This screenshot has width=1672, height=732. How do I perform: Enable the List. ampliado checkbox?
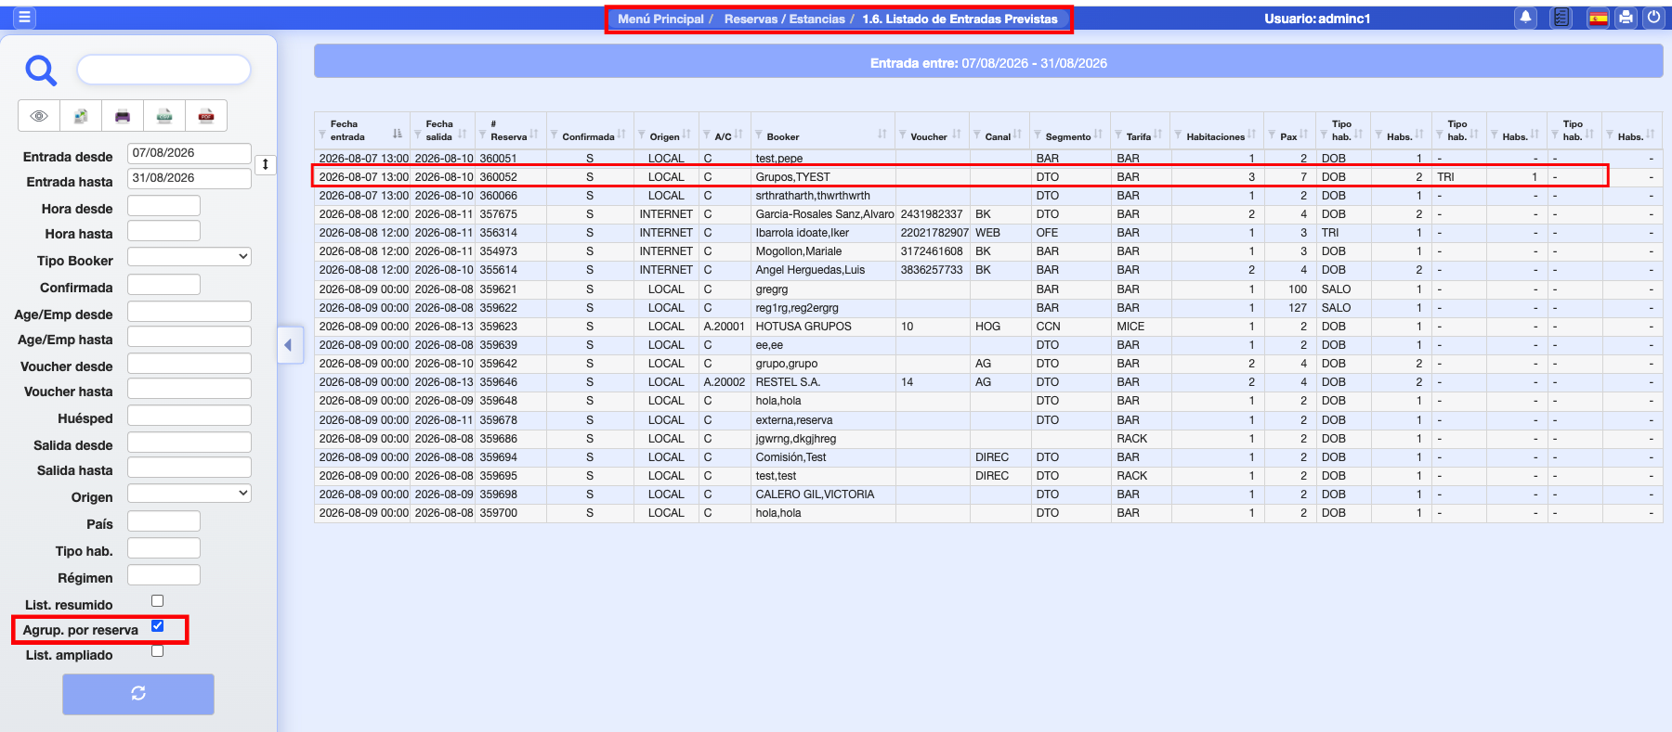click(x=158, y=651)
